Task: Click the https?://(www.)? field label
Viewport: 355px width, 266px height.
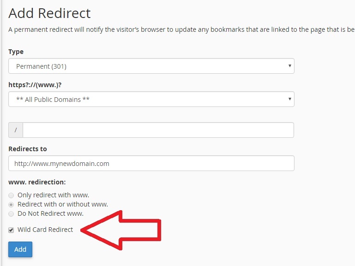Action: coord(35,85)
